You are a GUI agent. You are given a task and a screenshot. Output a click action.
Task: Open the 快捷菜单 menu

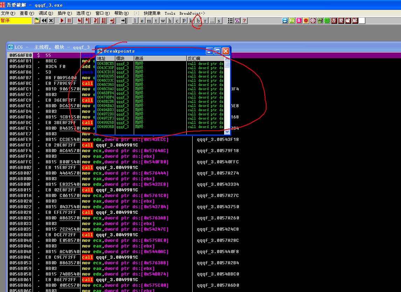click(152, 13)
